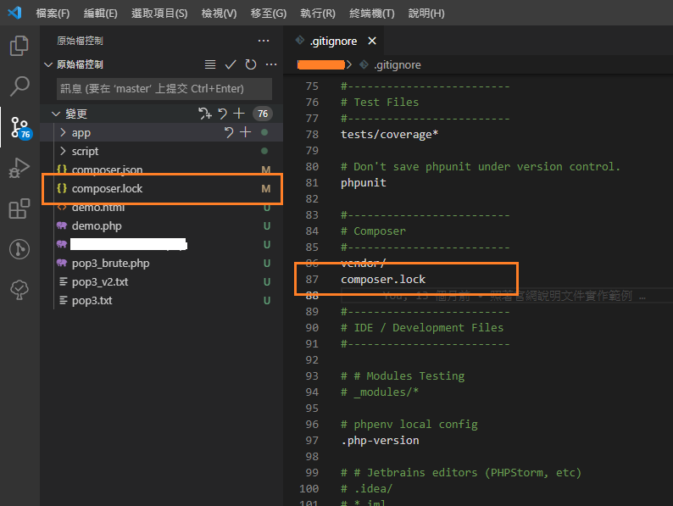This screenshot has width=673, height=506.
Task: Refresh source control with circular arrow
Action: (x=251, y=64)
